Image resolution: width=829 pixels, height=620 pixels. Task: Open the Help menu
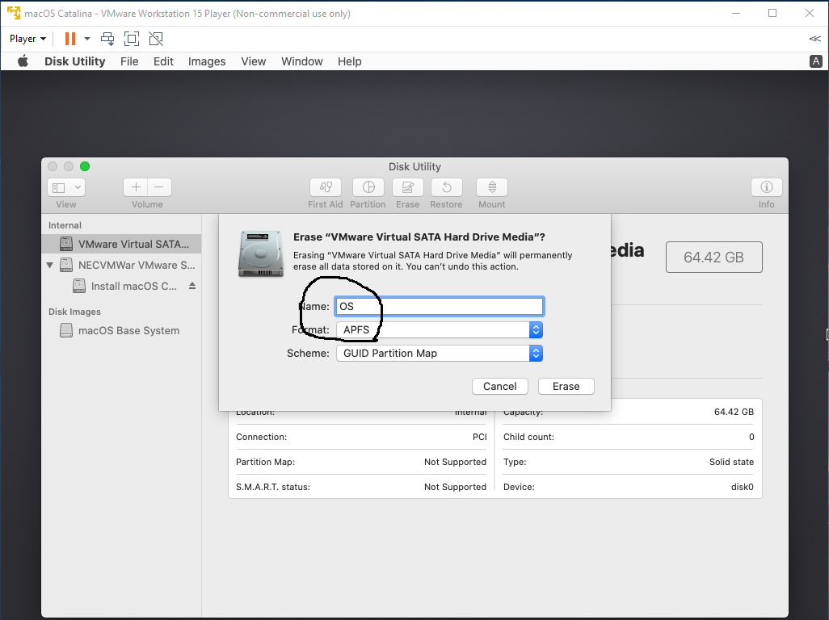pyautogui.click(x=350, y=61)
